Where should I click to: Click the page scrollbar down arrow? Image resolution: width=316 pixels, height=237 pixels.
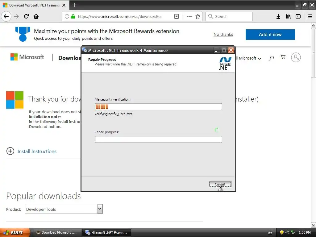click(x=314, y=225)
